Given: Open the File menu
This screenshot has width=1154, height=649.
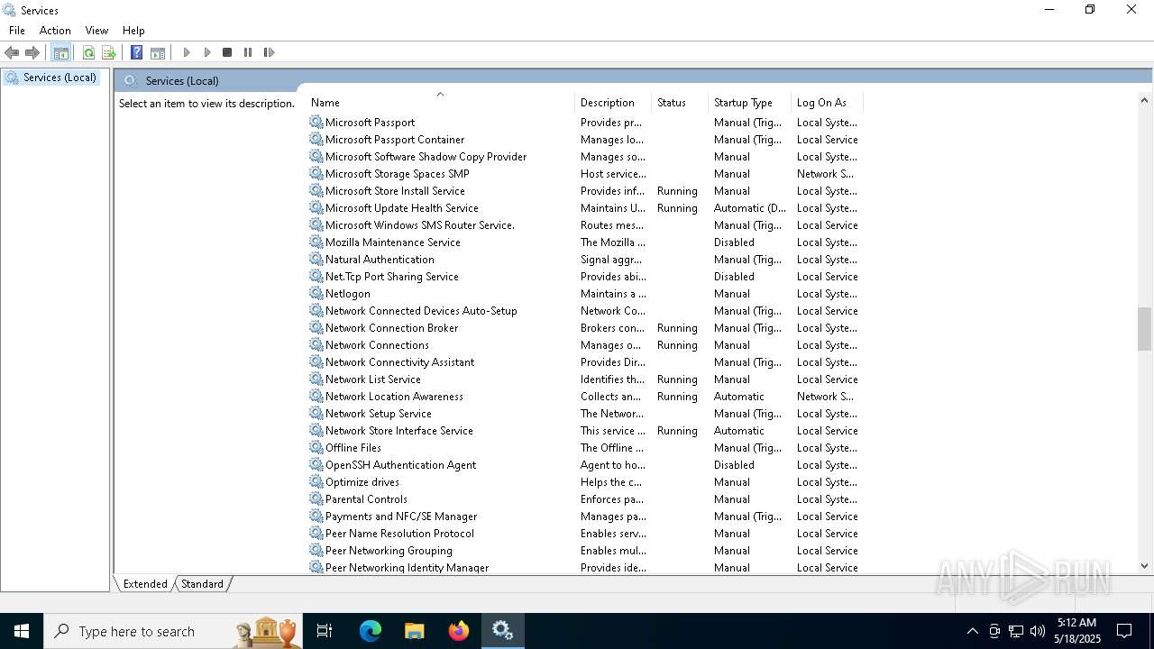Looking at the screenshot, I should 17,31.
